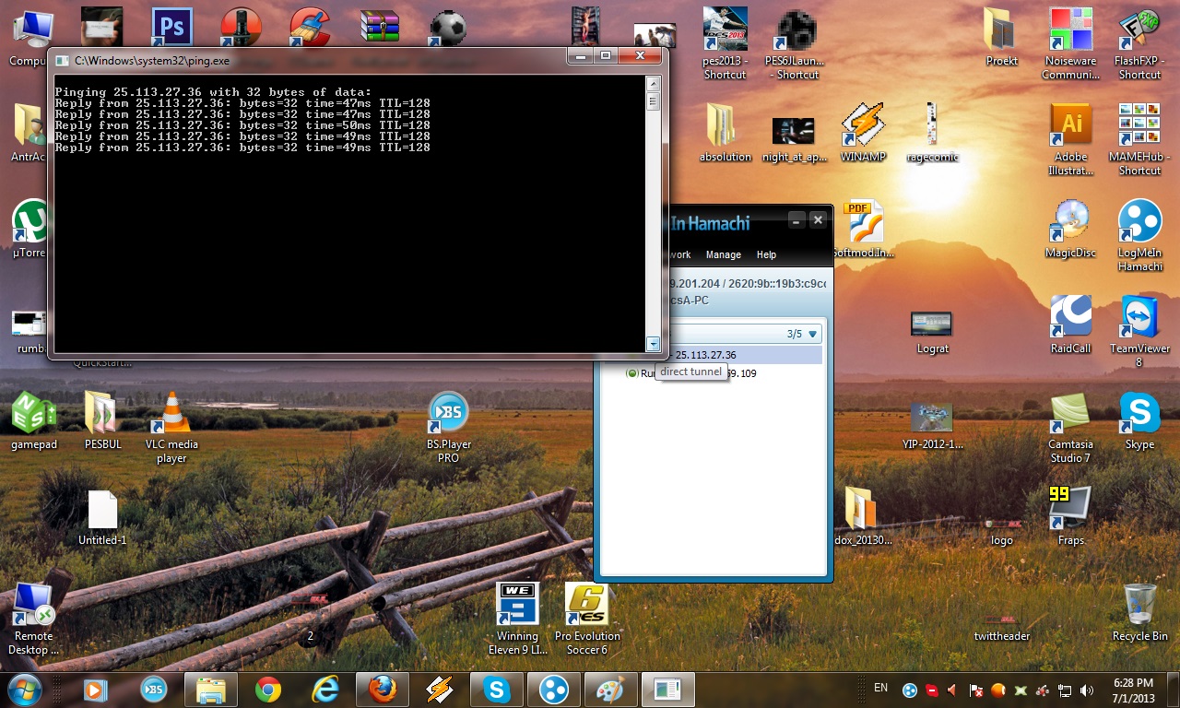The height and width of the screenshot is (708, 1180).
Task: Open the Recycle Bin
Action: pyautogui.click(x=1139, y=607)
